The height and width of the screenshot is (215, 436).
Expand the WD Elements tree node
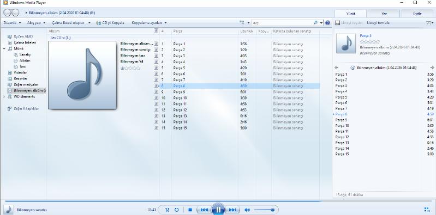pyautogui.click(x=4, y=96)
